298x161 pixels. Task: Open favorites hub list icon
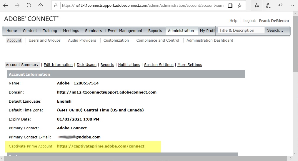coord(257,5)
